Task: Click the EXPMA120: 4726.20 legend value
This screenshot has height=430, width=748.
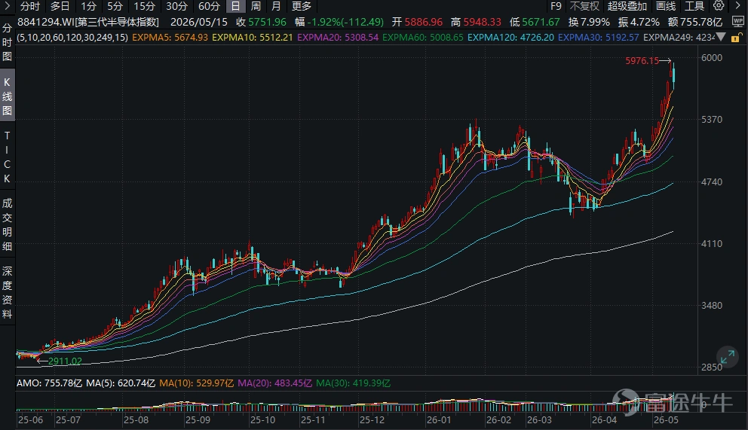Action: [510, 37]
